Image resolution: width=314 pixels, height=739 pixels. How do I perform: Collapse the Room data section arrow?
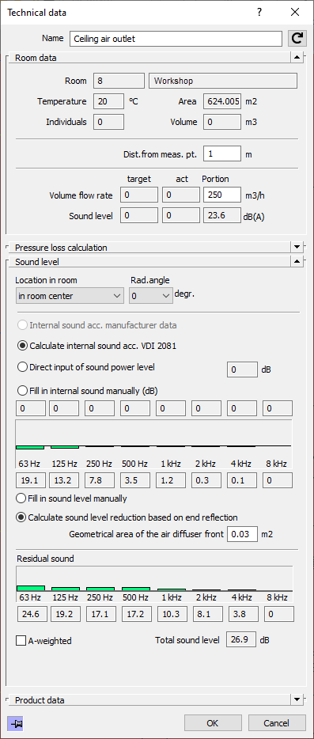(297, 58)
